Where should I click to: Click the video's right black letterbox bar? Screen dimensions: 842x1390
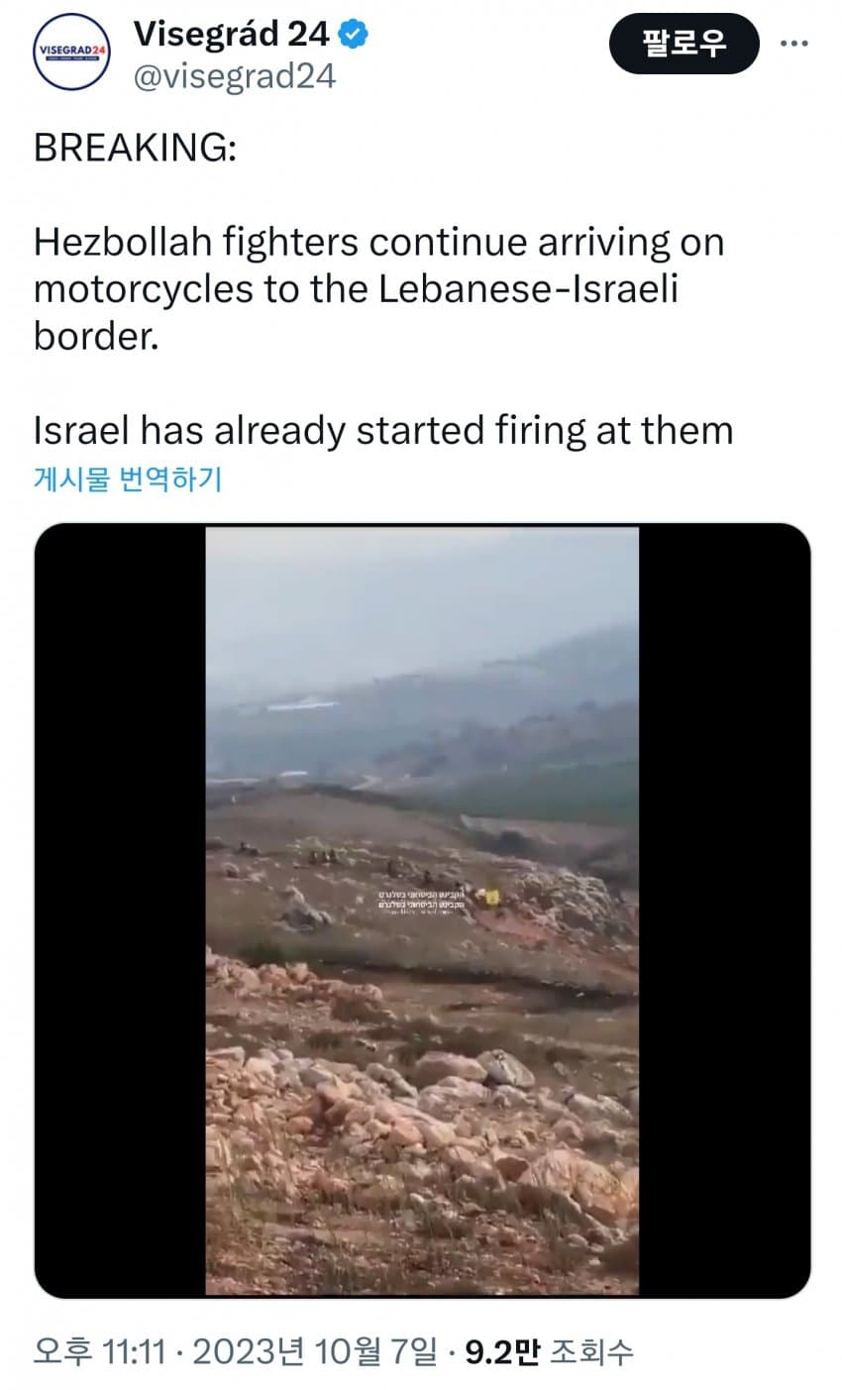(724, 910)
